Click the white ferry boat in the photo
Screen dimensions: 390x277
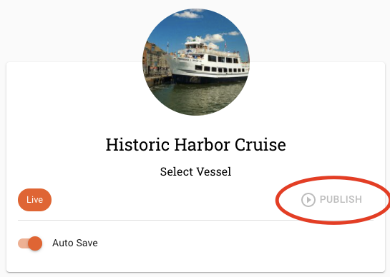tap(209, 64)
